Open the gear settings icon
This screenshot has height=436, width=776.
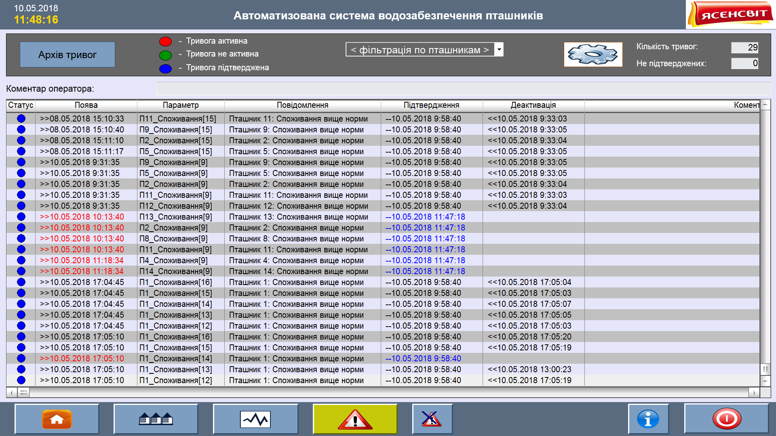(593, 55)
